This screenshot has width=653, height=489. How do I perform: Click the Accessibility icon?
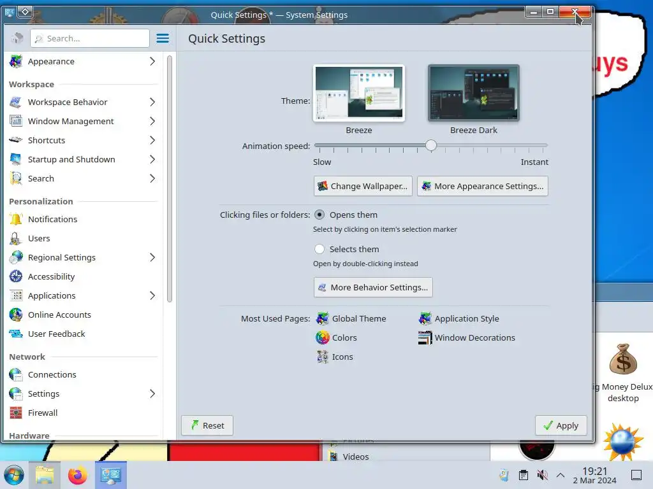tap(16, 276)
